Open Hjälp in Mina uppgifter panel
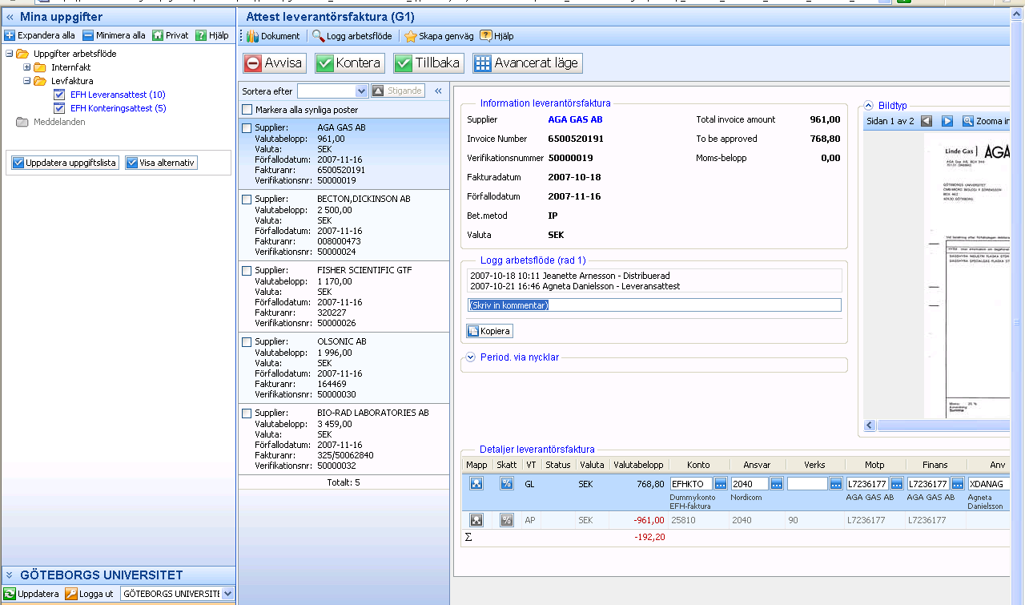The image size is (1025, 605). click(212, 35)
